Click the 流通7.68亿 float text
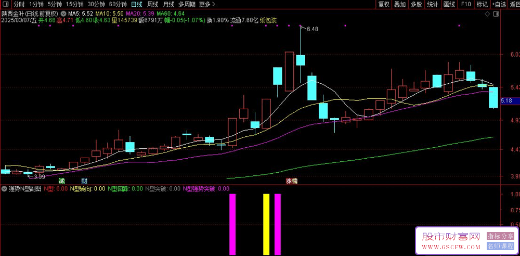 (244, 20)
